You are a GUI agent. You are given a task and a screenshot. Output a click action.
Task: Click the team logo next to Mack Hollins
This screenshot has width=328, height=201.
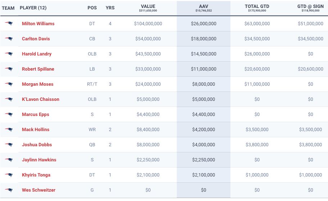[9, 130]
